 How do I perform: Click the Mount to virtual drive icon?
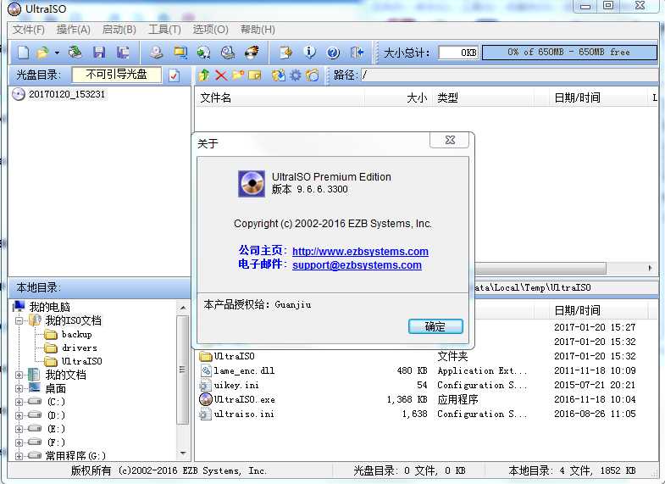[x=204, y=53]
